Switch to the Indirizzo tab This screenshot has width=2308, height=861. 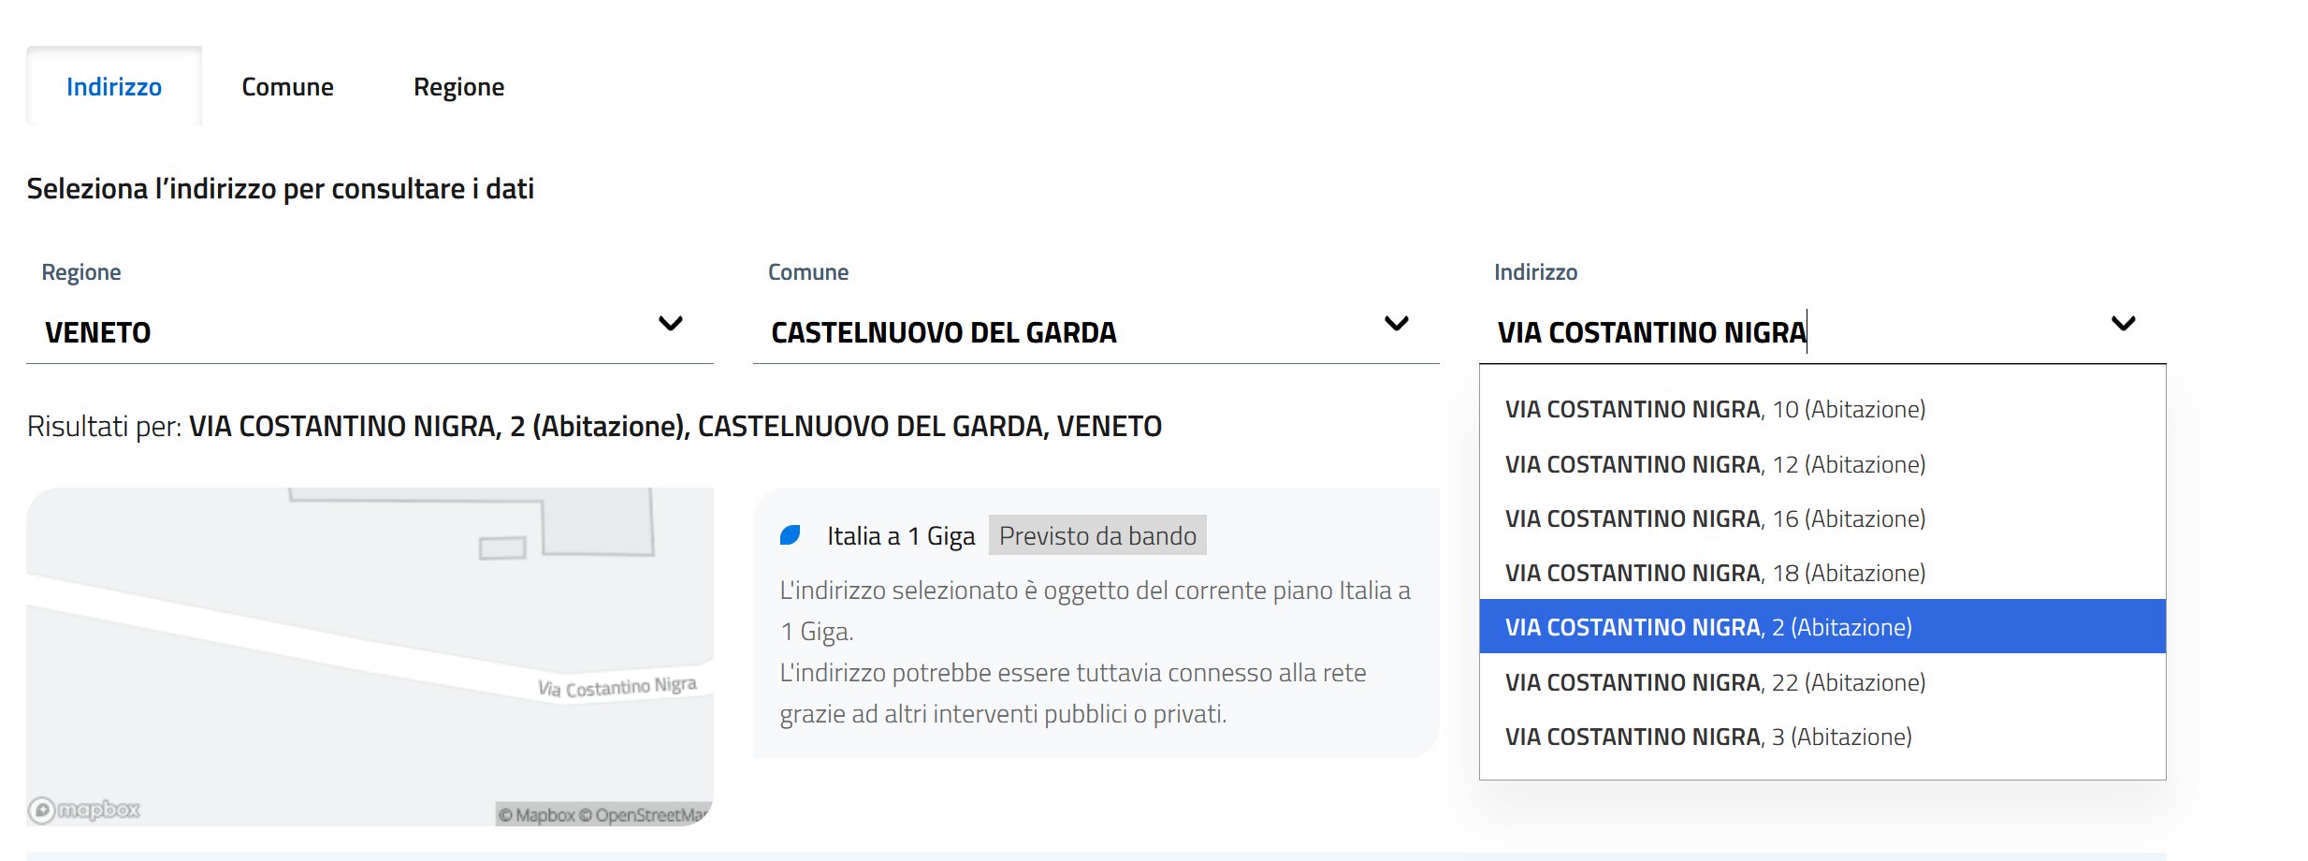[x=114, y=87]
